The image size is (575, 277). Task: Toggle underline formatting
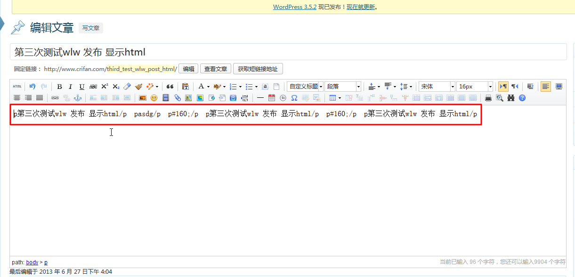click(x=82, y=87)
